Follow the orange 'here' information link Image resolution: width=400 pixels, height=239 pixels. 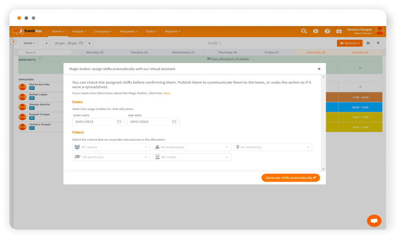(167, 93)
